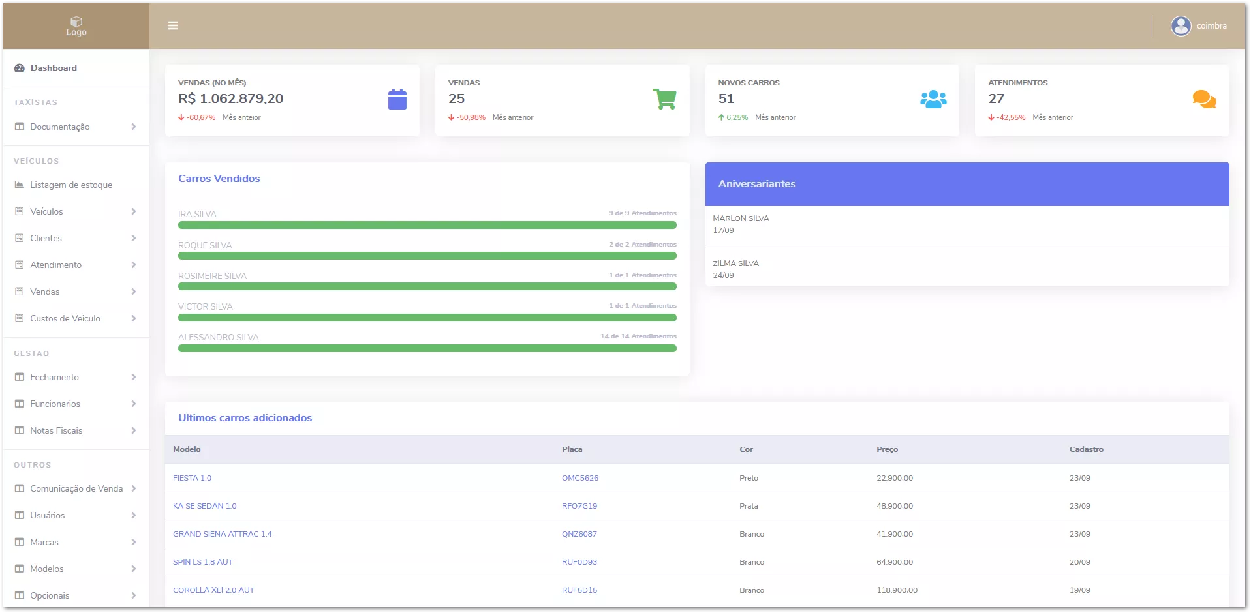1251x613 pixels.
Task: Click the calendar icon in monthly sales card
Action: (397, 99)
